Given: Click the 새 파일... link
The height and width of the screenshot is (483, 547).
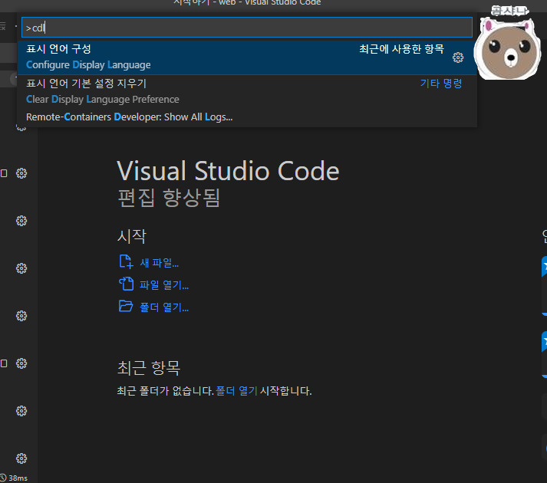Looking at the screenshot, I should (159, 263).
